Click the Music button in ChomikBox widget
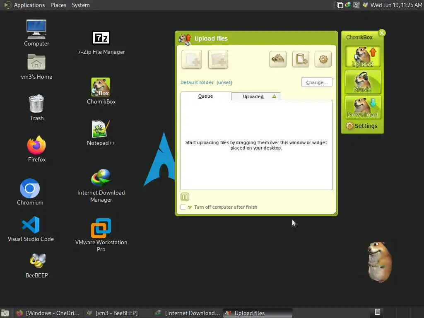 [x=363, y=82]
